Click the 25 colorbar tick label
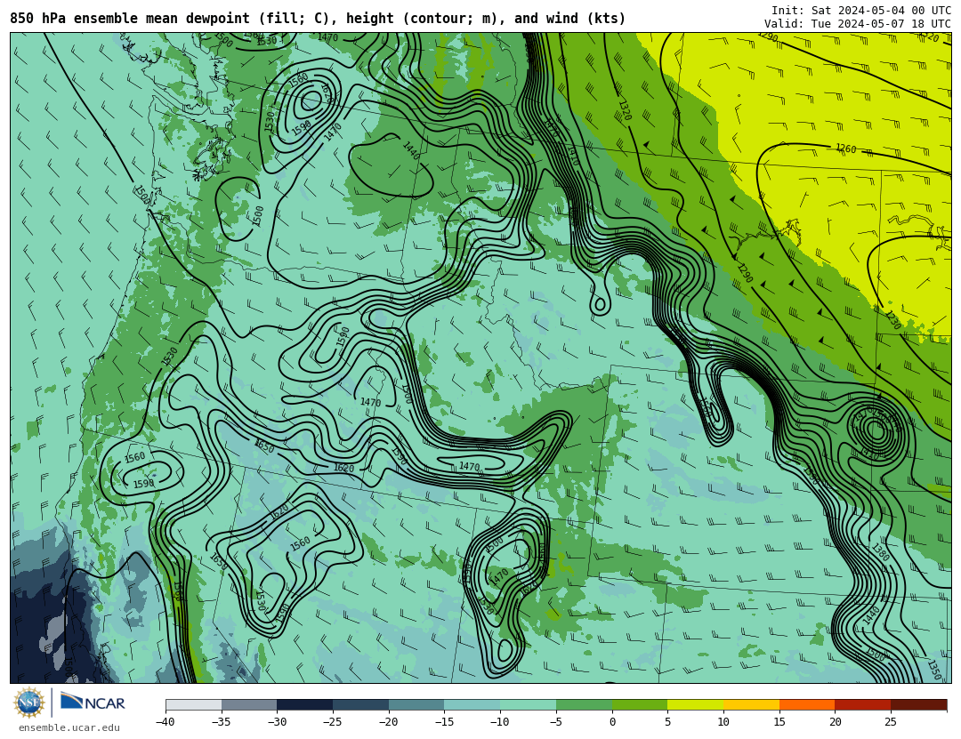This screenshot has width=961, height=739. click(x=891, y=722)
